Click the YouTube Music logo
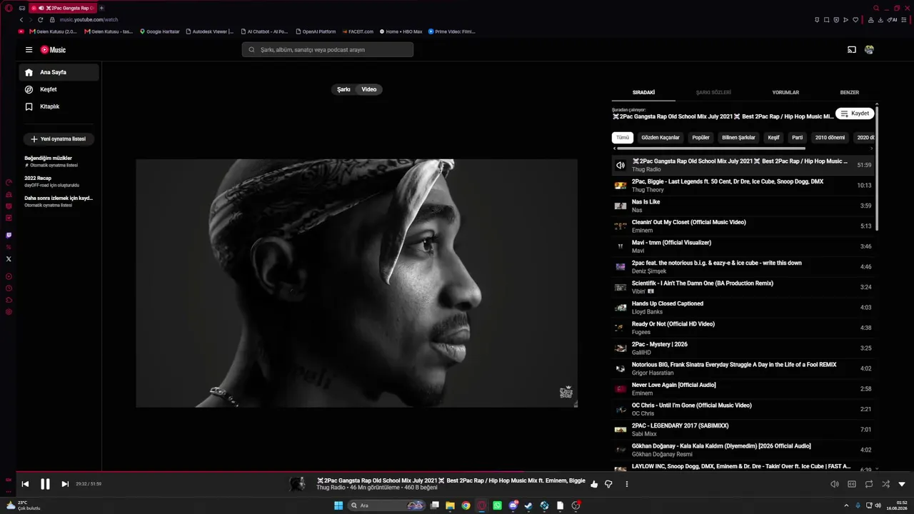Image resolution: width=914 pixels, height=514 pixels. 53,50
